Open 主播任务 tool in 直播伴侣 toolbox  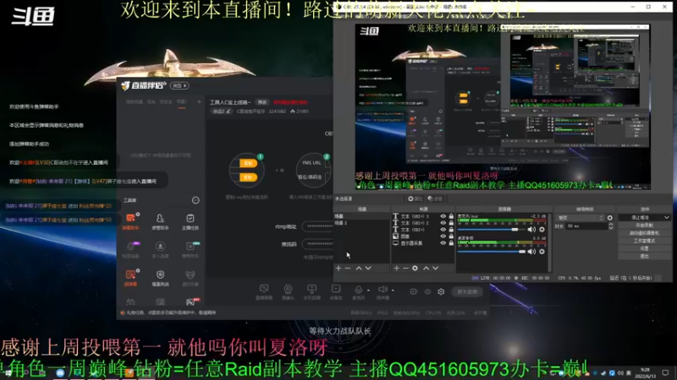pos(190,221)
